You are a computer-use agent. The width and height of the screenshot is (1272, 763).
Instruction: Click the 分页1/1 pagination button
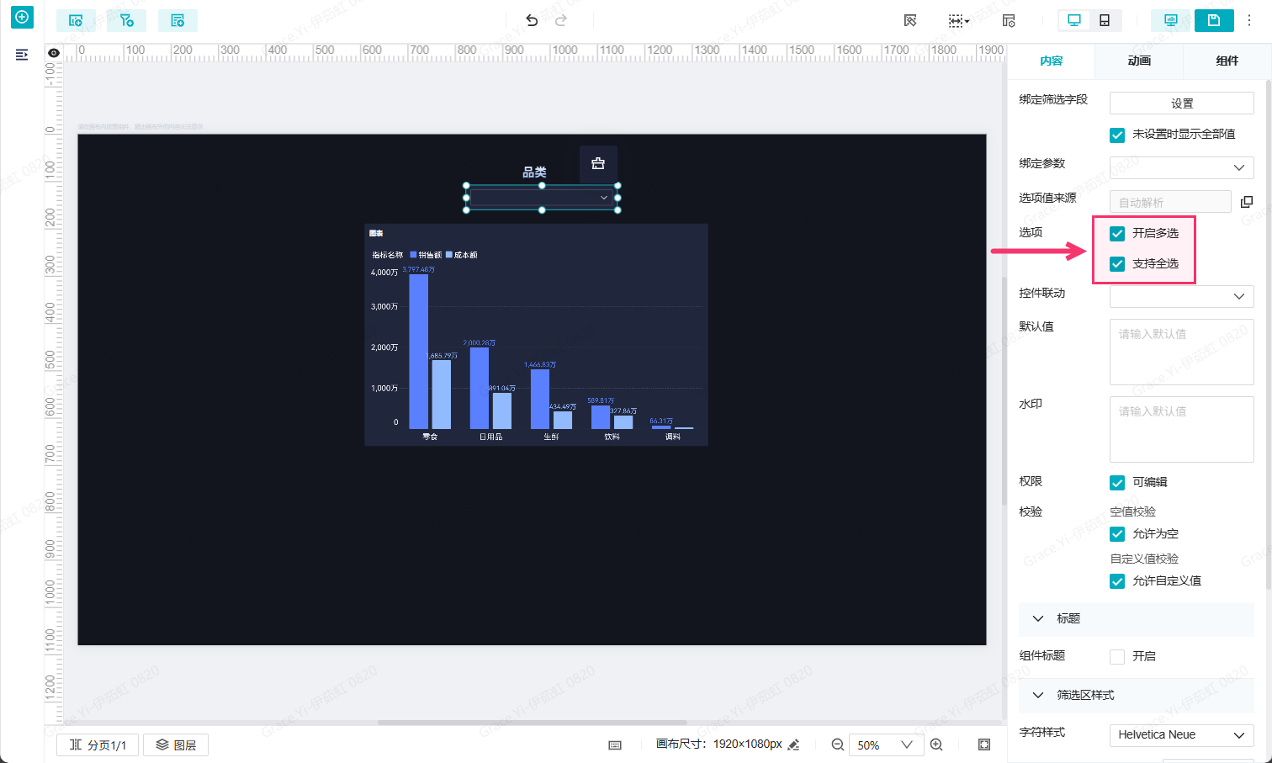[98, 744]
